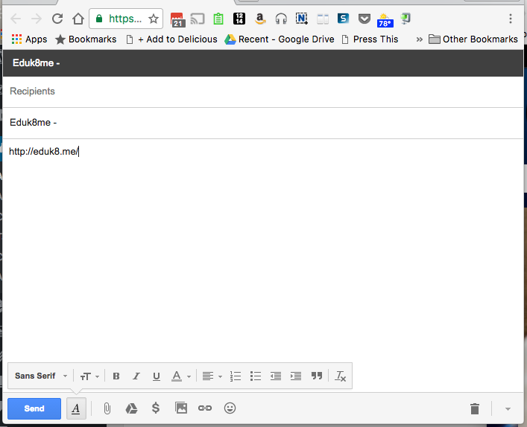Increase the indent level
This screenshot has height=427, width=527.
click(x=296, y=376)
